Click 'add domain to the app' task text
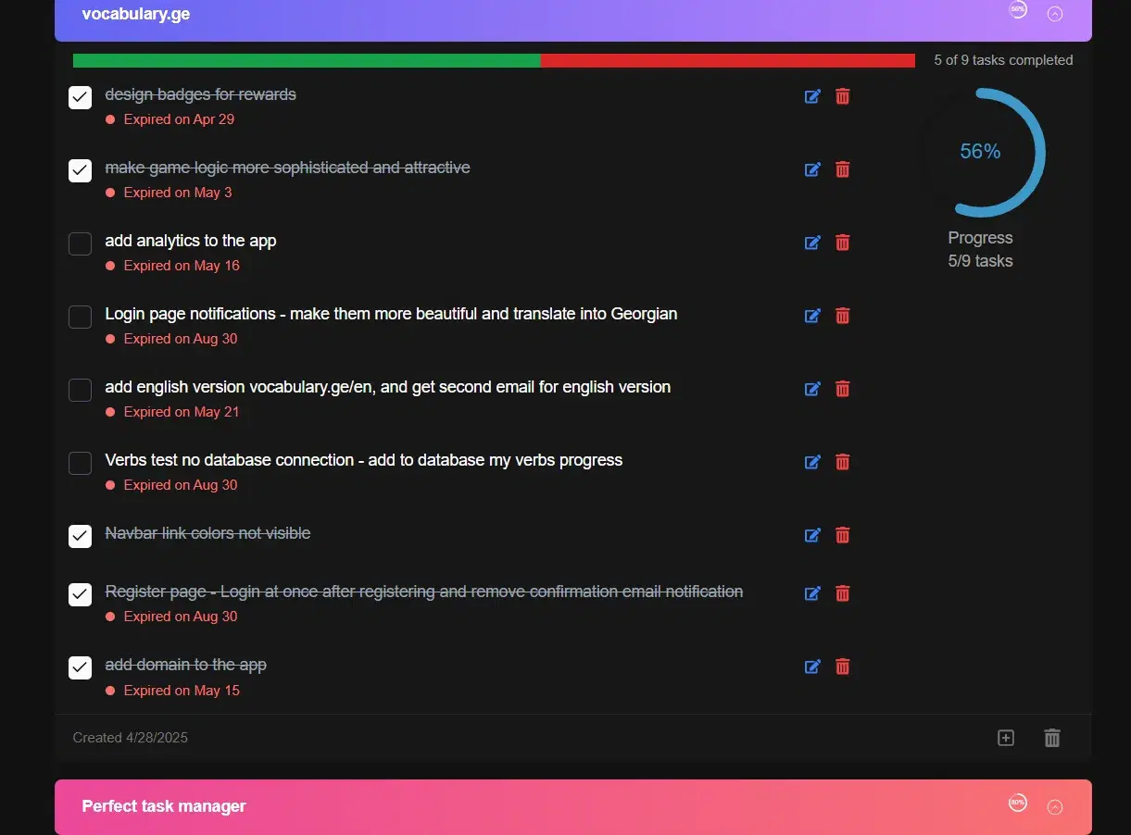 point(186,665)
